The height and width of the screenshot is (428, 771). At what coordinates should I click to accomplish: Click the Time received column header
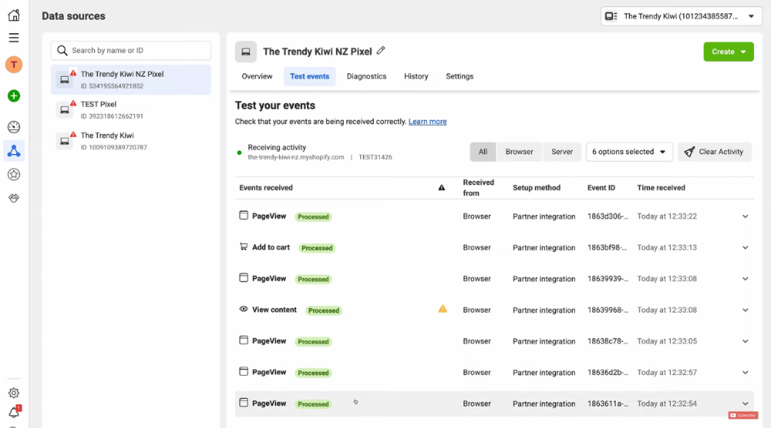[661, 188]
